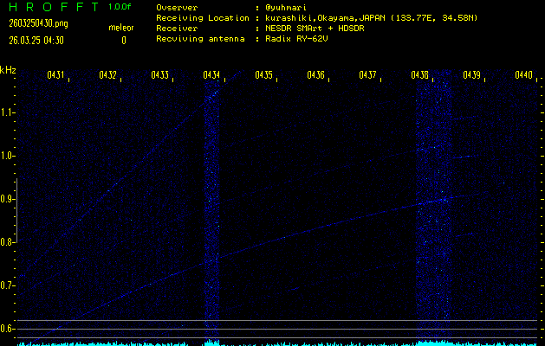Click the 0434 time marker

211,75
